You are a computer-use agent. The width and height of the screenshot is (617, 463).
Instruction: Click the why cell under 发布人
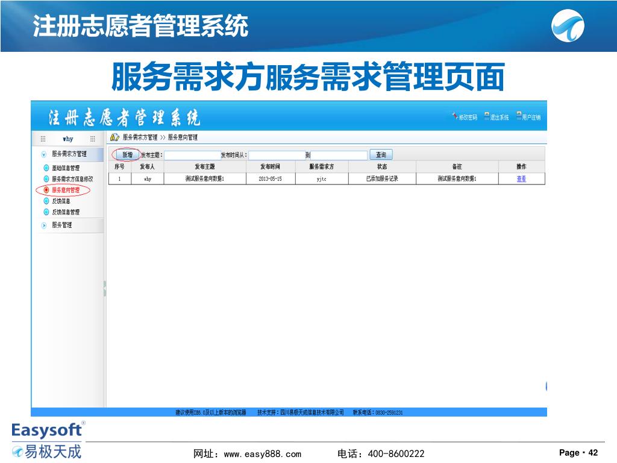click(147, 178)
